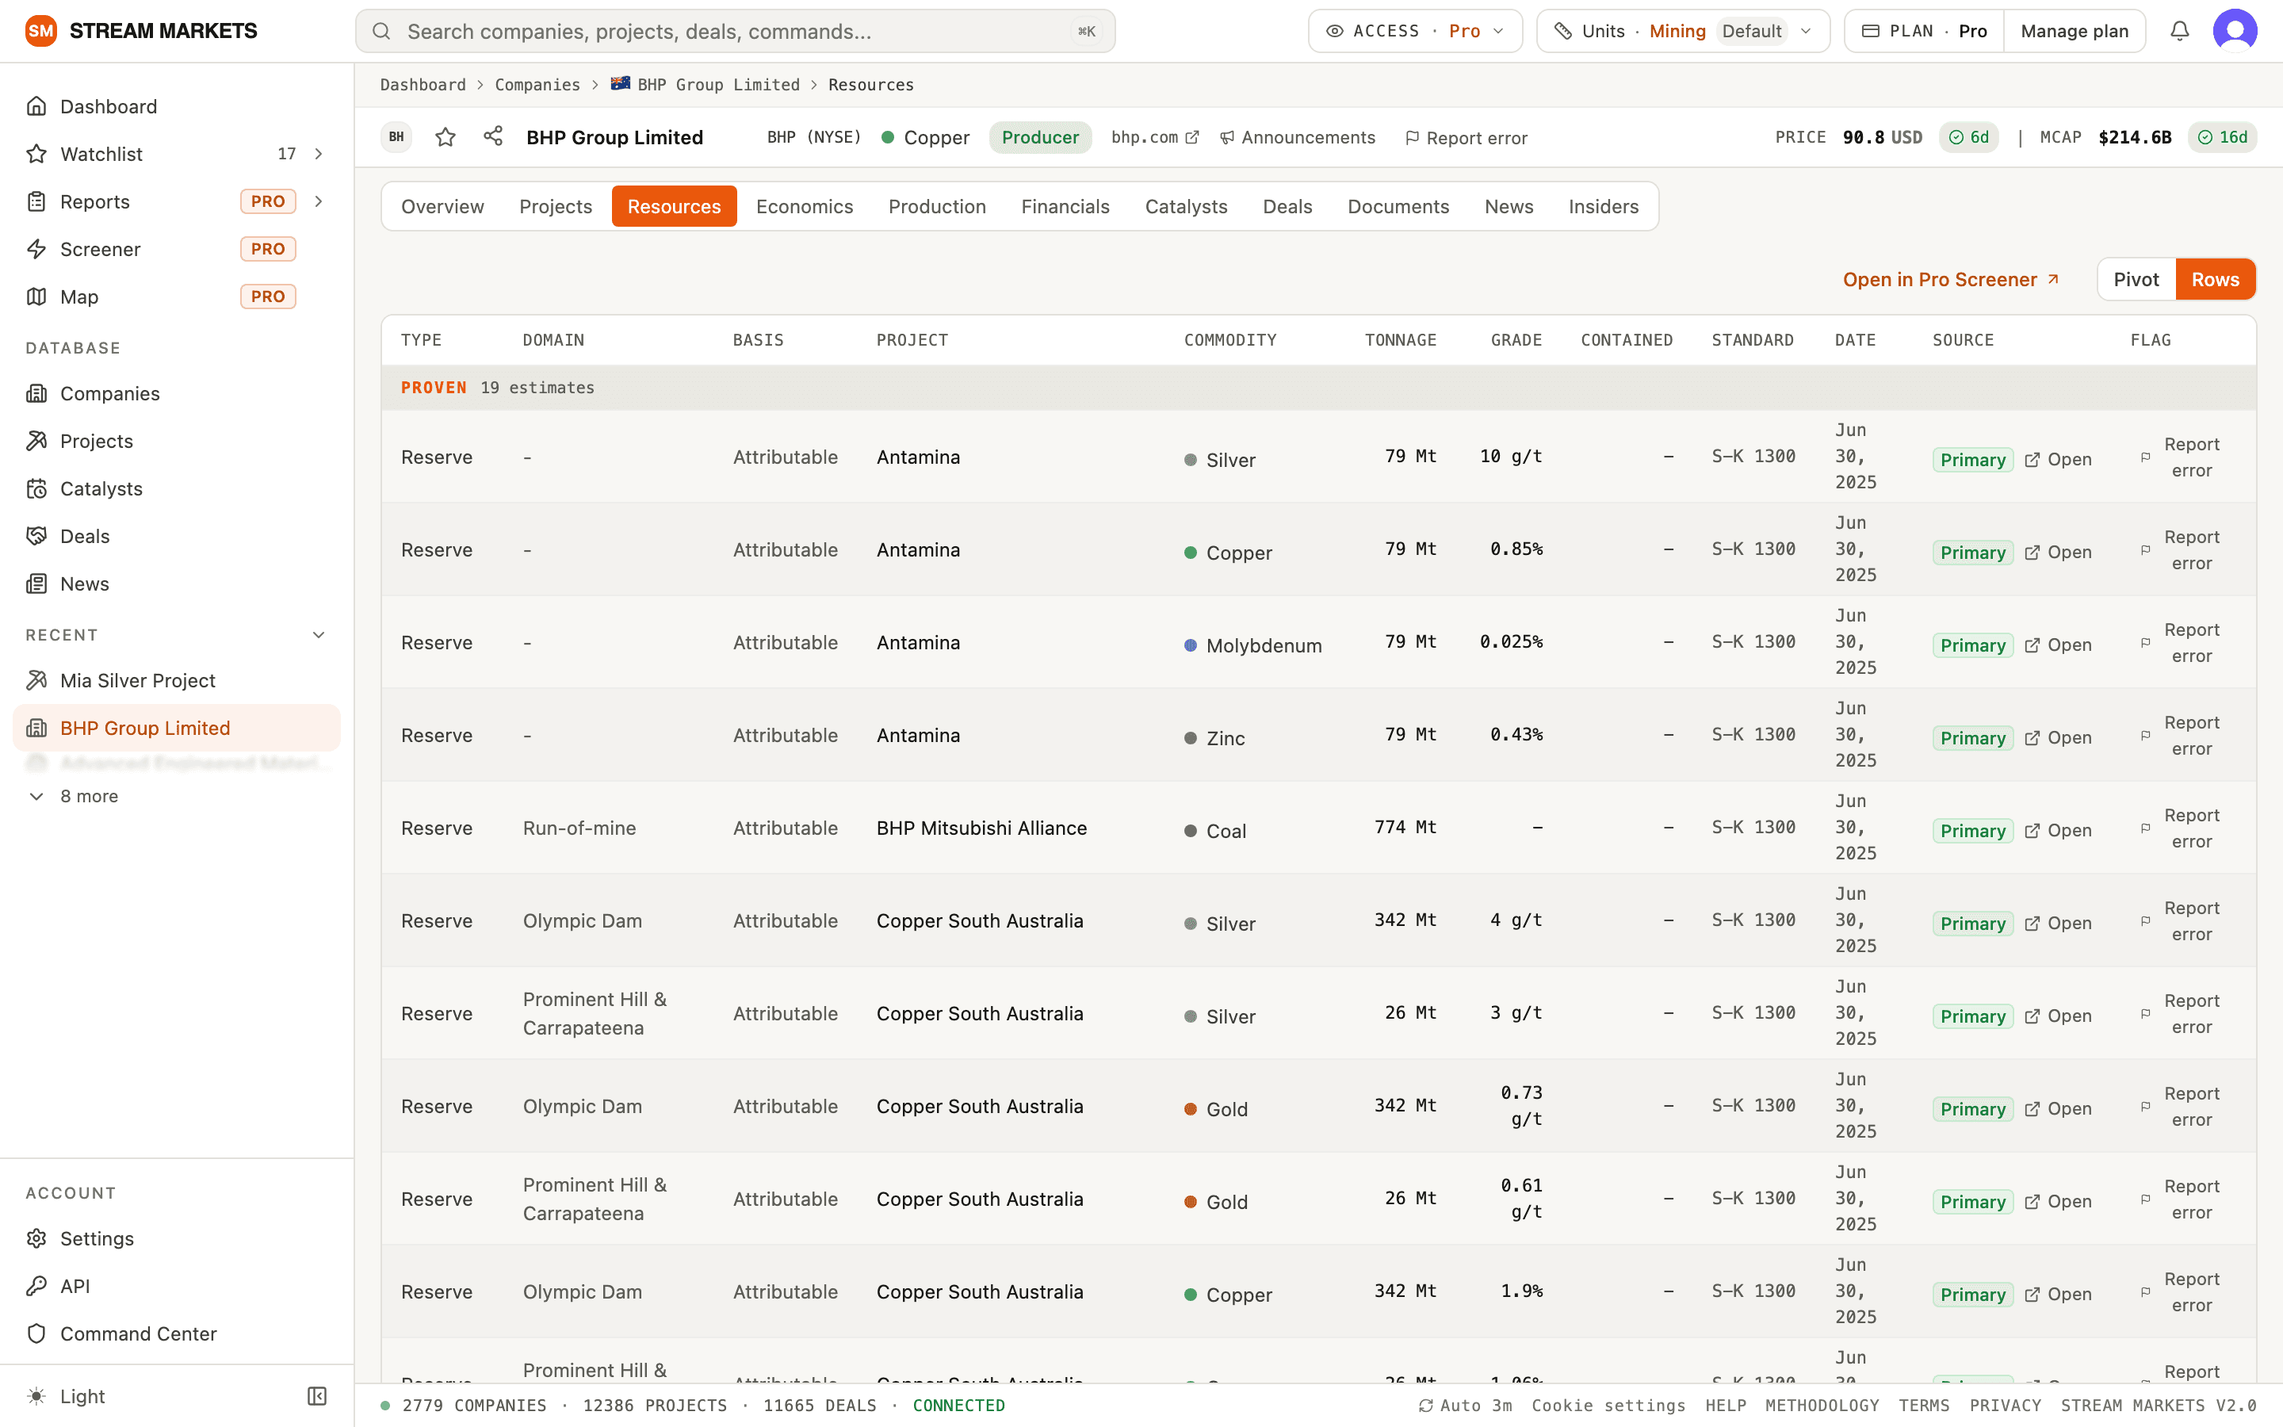This screenshot has width=2283, height=1427.
Task: Open the Economics tab
Action: tap(805, 207)
